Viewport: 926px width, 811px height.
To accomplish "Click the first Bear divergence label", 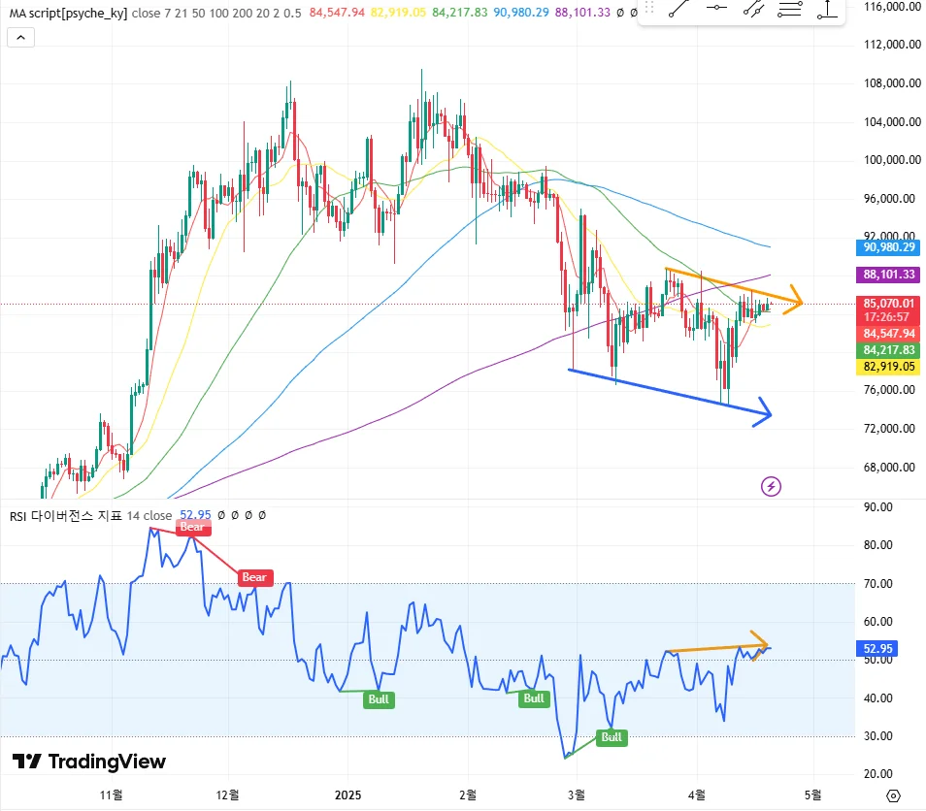I will click(x=192, y=527).
